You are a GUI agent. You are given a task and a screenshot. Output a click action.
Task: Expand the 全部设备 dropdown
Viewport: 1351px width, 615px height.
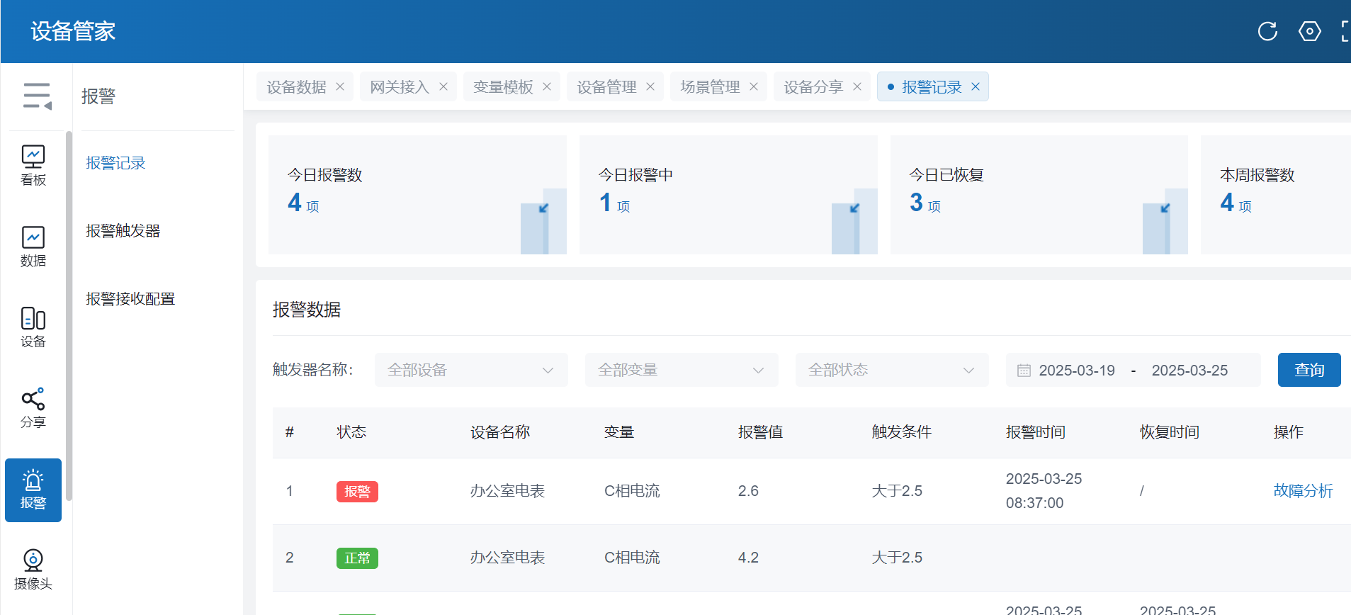[471, 370]
